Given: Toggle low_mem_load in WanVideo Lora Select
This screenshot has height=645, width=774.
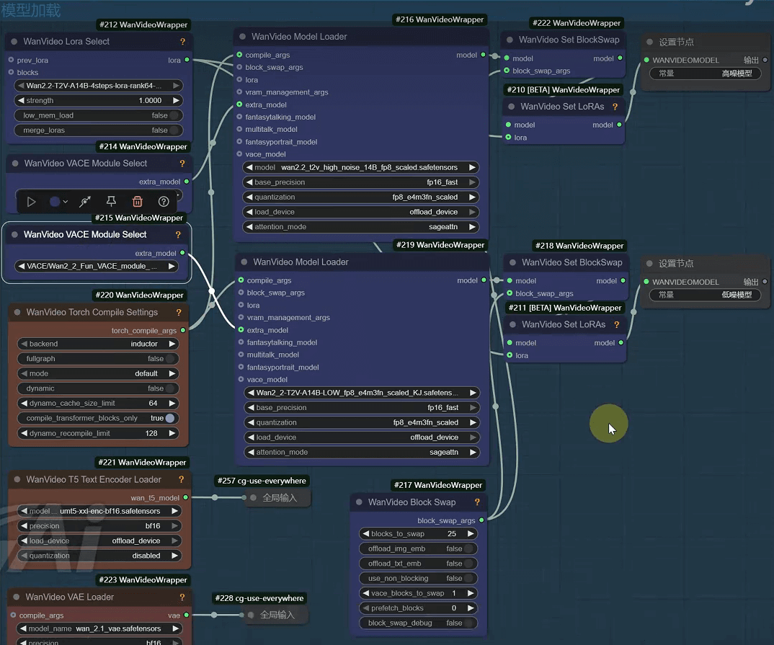Looking at the screenshot, I should pyautogui.click(x=98, y=115).
